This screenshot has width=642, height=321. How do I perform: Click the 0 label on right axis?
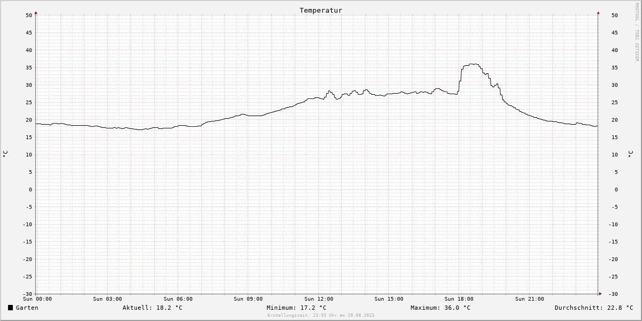[616, 189]
